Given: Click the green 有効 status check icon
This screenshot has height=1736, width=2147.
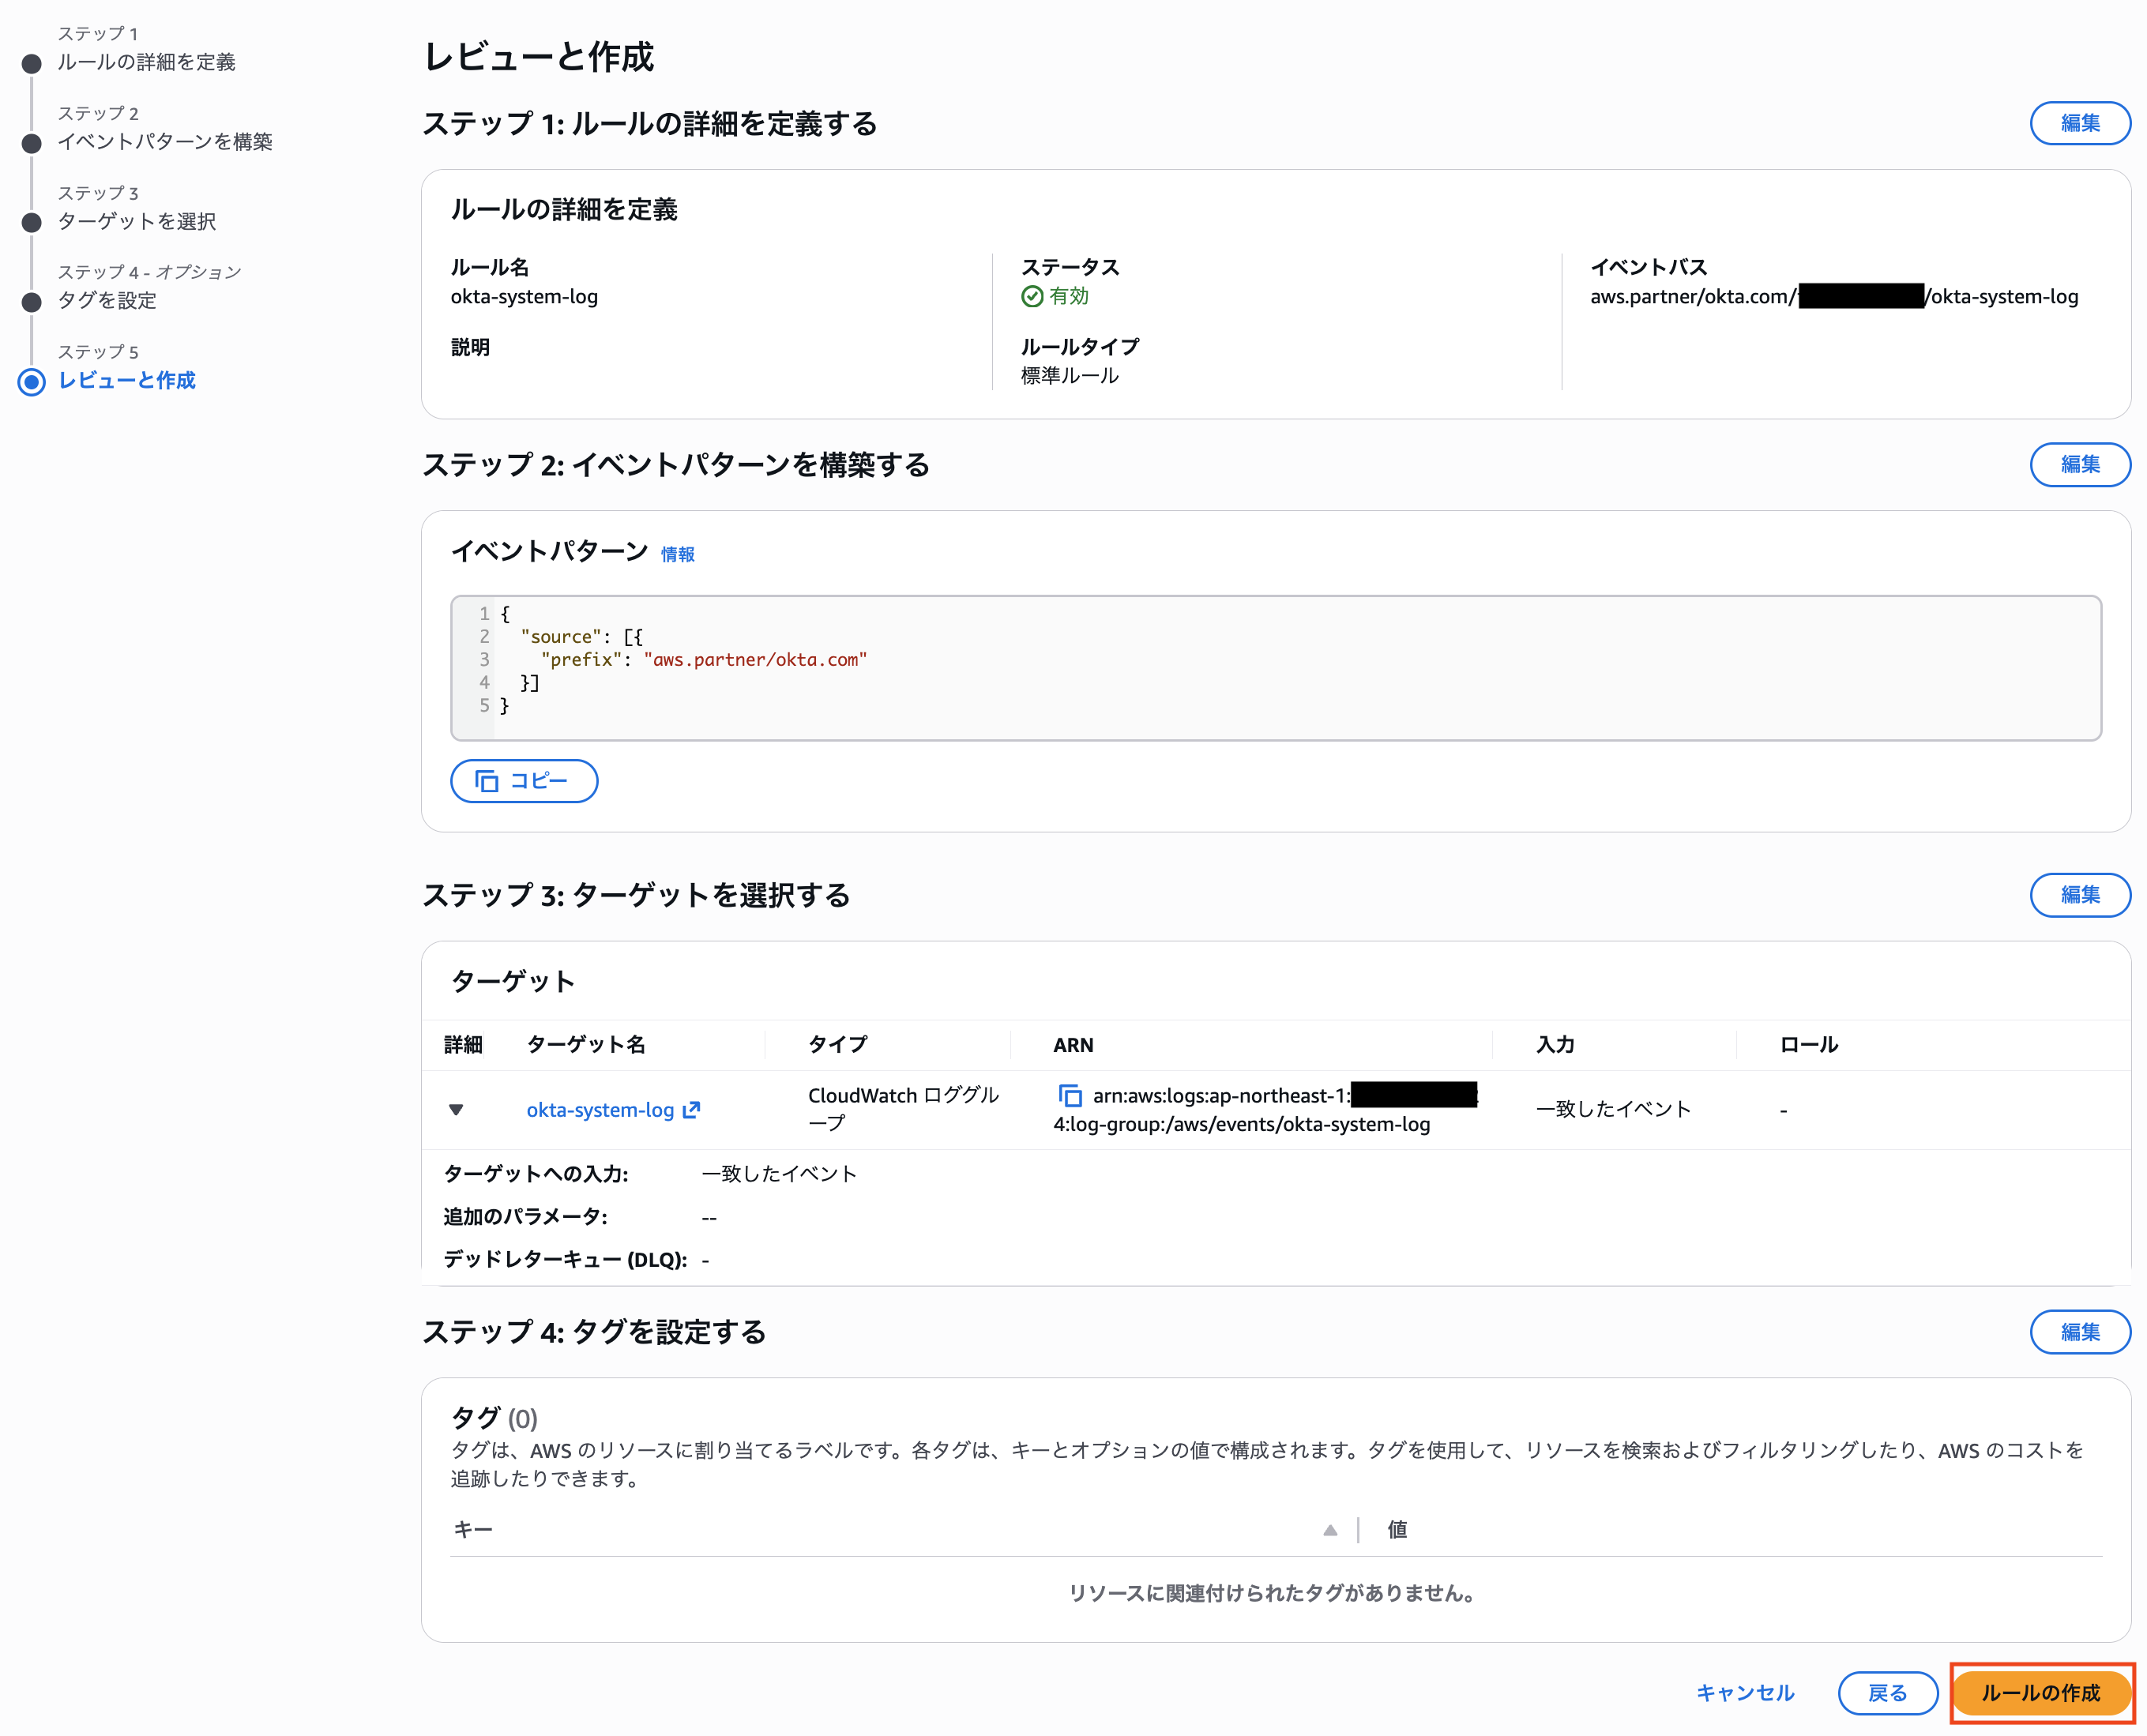Looking at the screenshot, I should (1034, 296).
